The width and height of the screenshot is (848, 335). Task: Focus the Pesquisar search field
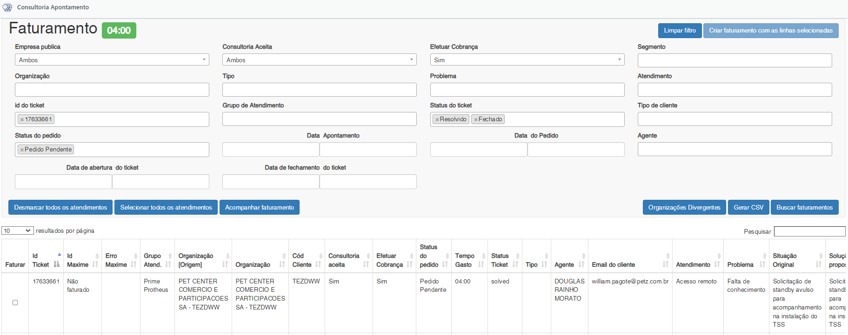point(809,231)
